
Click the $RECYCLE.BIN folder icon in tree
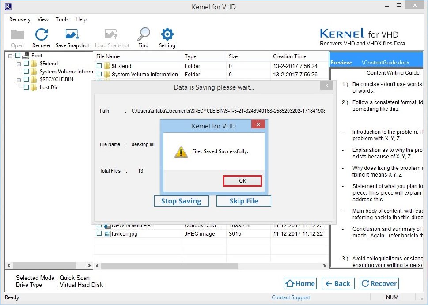pos(34,79)
